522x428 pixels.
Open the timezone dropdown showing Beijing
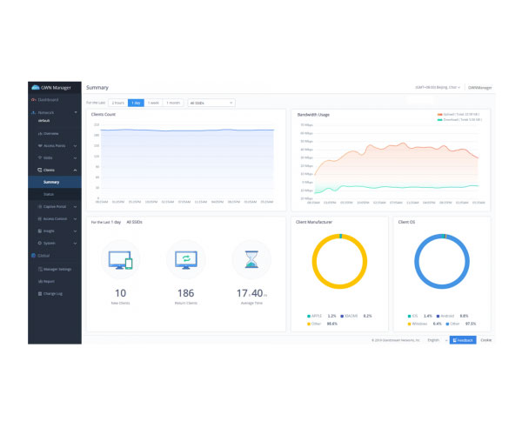coord(437,88)
